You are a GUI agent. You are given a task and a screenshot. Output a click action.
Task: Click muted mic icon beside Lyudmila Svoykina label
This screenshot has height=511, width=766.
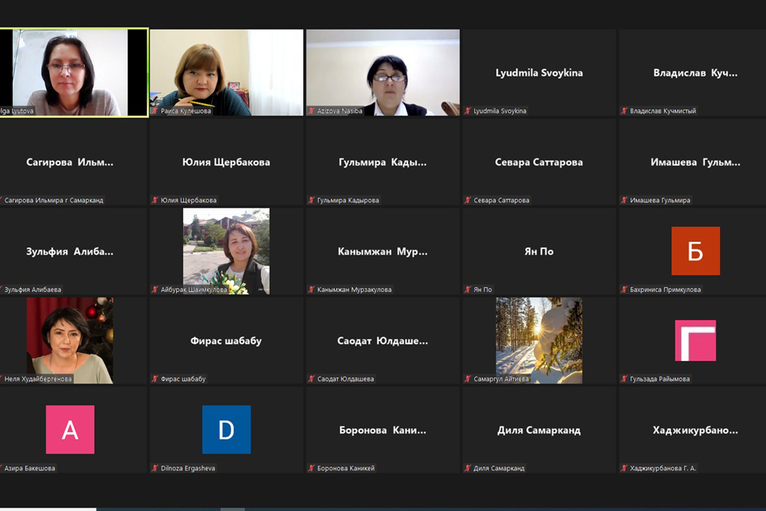point(468,111)
